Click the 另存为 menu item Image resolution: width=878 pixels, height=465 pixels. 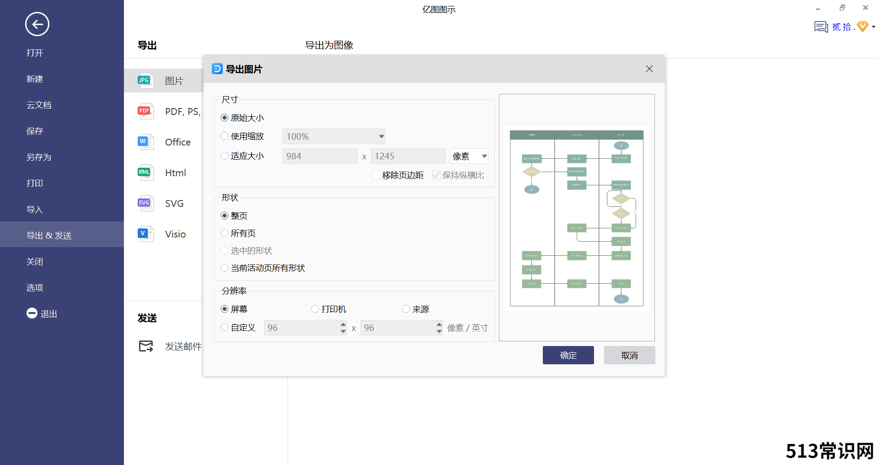39,157
